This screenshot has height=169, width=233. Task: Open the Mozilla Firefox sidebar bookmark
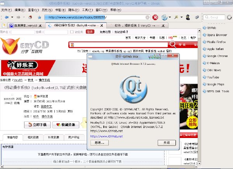214,42
